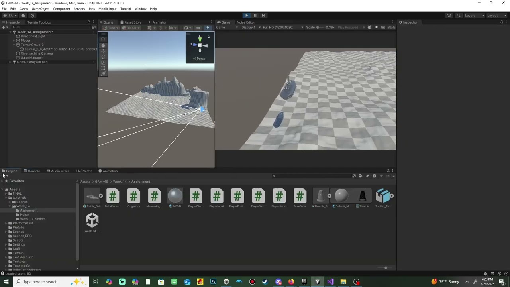Click the GAM-4B breadcrumb in Project
This screenshot has width=510, height=287.
[x=102, y=182]
